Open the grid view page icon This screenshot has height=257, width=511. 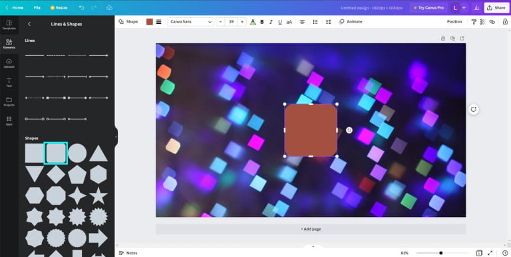point(479,253)
